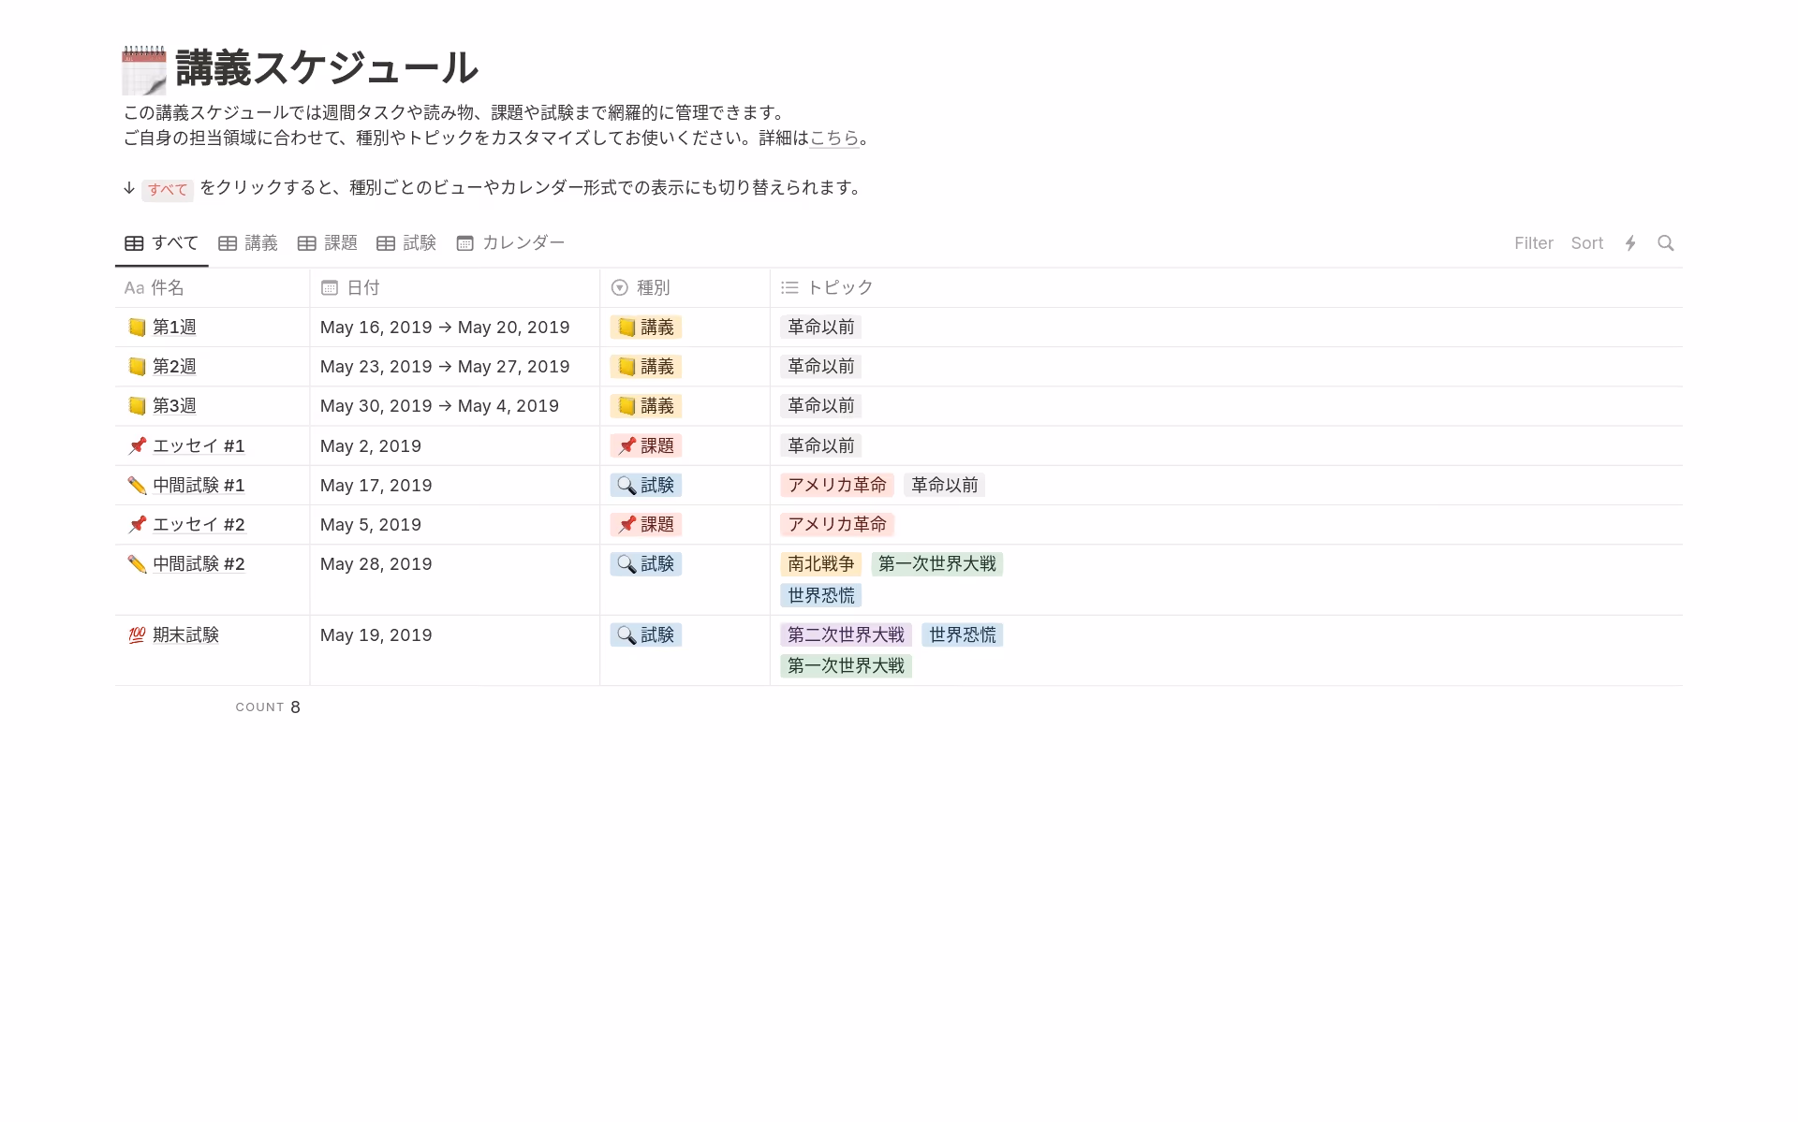The image size is (1798, 1122).
Task: Open the トピック column header options
Action: [839, 288]
